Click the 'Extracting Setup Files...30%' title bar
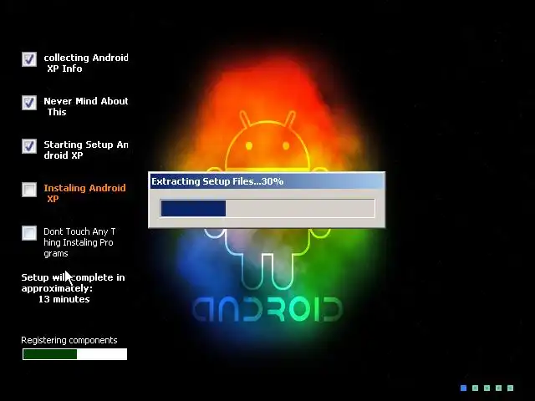This screenshot has height=401, width=535. 267,181
